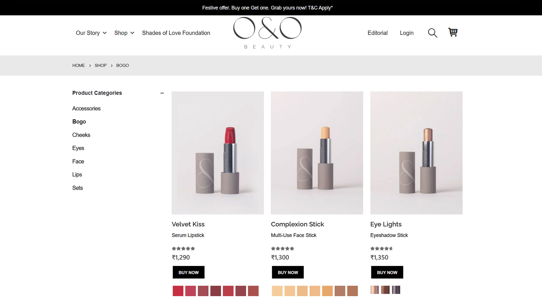Go to HOME in breadcrumb
The height and width of the screenshot is (305, 542).
[78, 65]
